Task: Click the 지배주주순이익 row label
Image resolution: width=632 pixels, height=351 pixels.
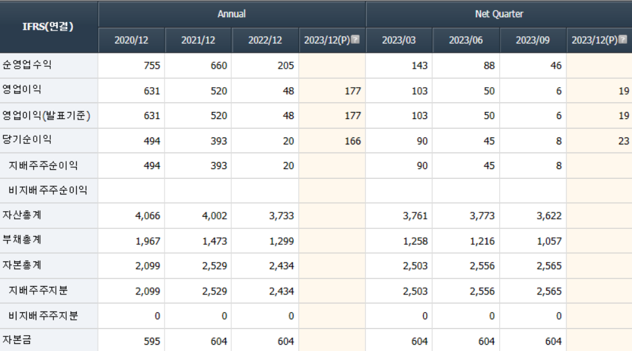Action: 43,165
